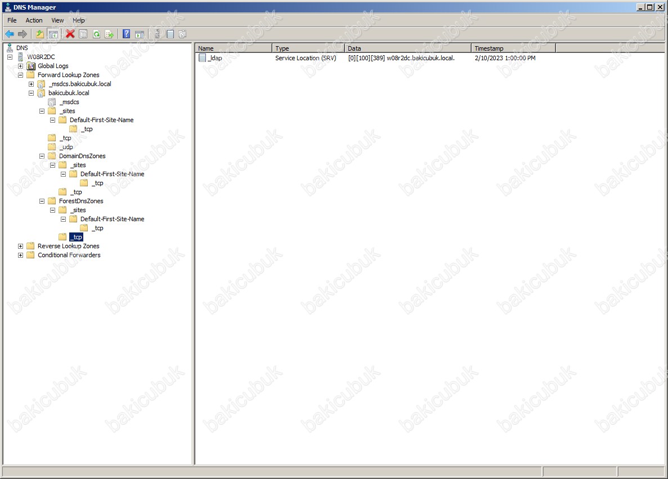668x479 pixels.
Task: Collapse the DomainDnsZones node
Action: point(42,156)
